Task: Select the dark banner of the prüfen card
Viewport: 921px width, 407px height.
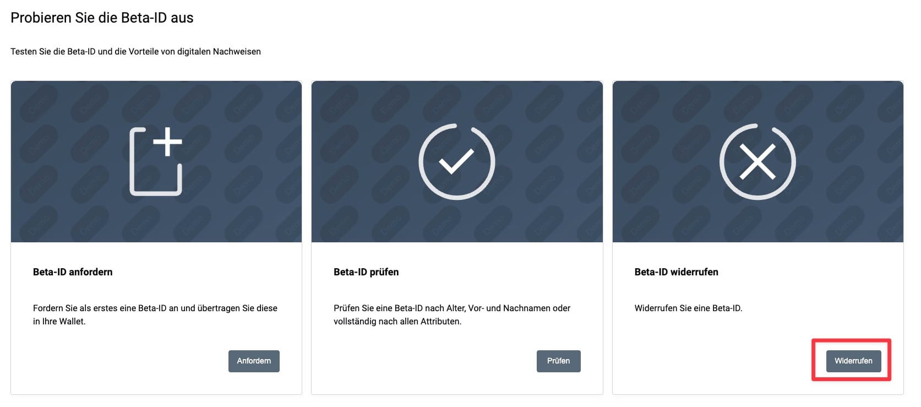Action: point(363,215)
